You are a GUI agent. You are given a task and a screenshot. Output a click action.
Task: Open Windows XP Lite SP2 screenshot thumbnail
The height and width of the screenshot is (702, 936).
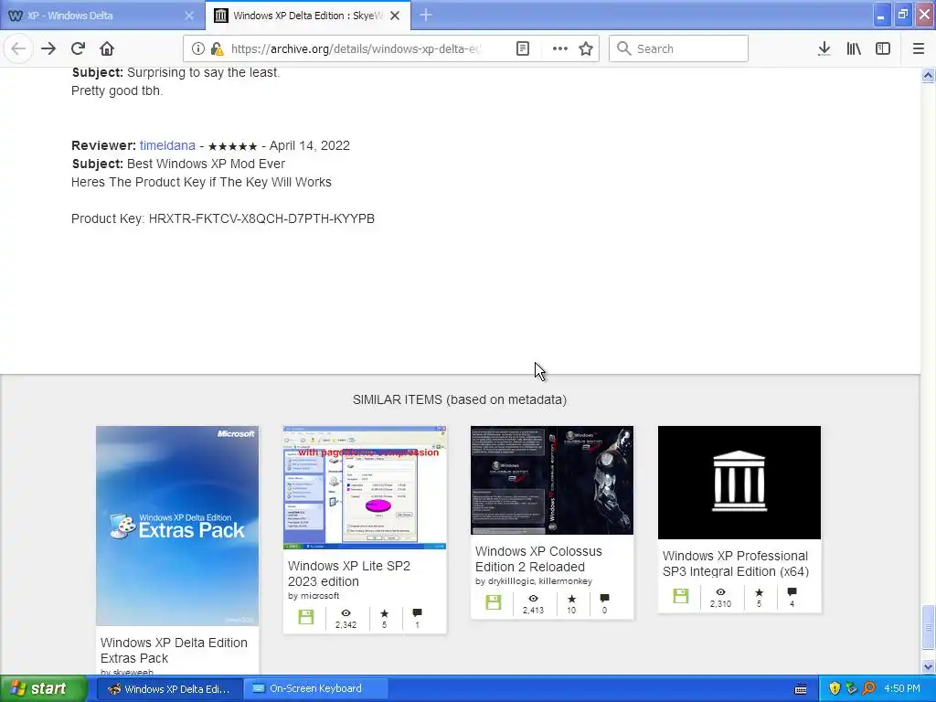[x=365, y=488]
